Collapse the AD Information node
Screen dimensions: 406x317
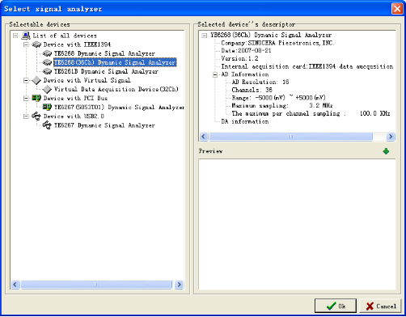point(215,74)
